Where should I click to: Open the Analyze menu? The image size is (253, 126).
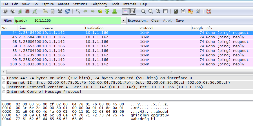pos(63,4)
